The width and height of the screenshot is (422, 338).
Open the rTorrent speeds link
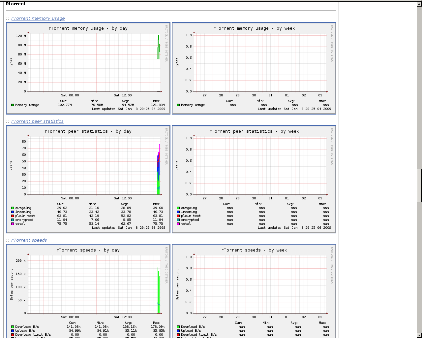tap(29, 240)
